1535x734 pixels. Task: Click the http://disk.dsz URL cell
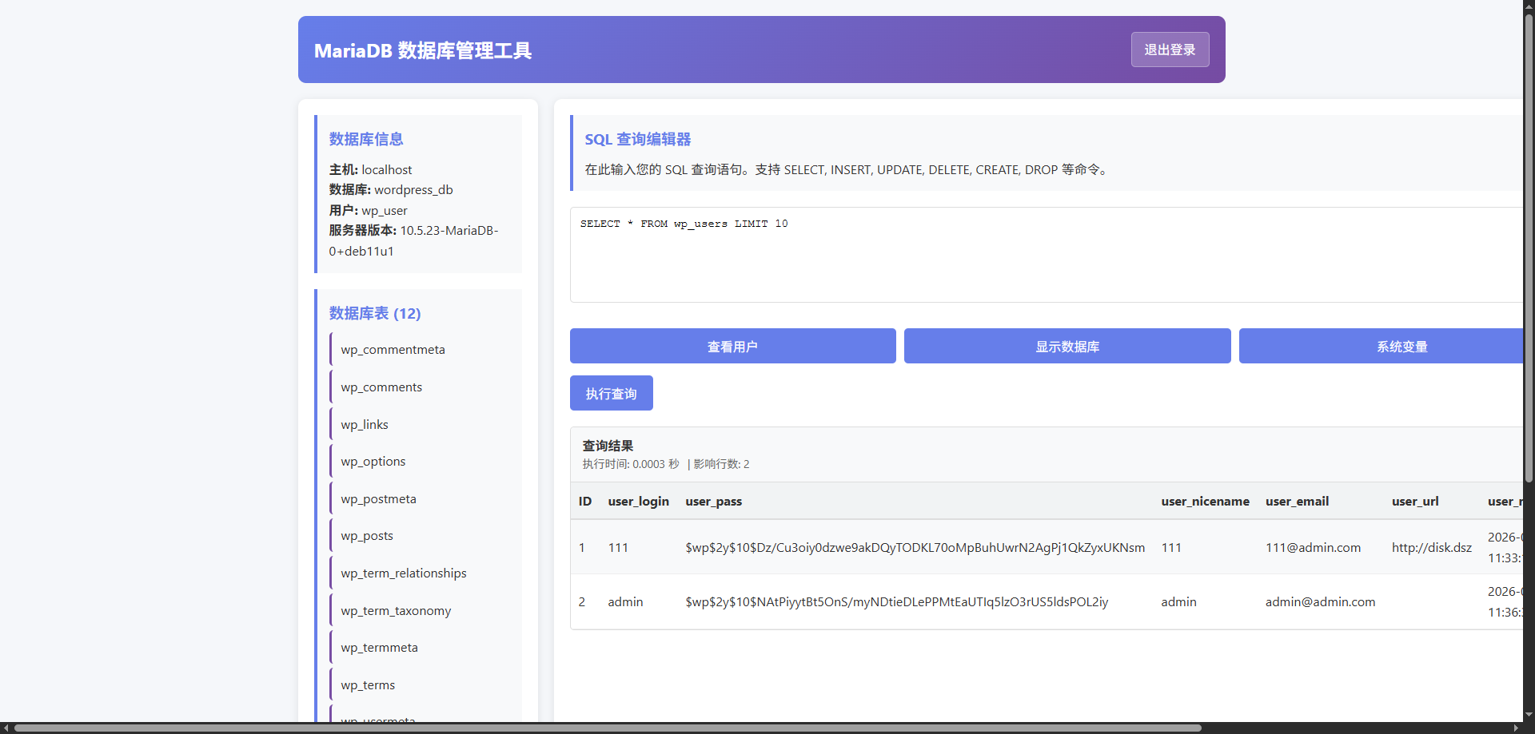click(1431, 548)
